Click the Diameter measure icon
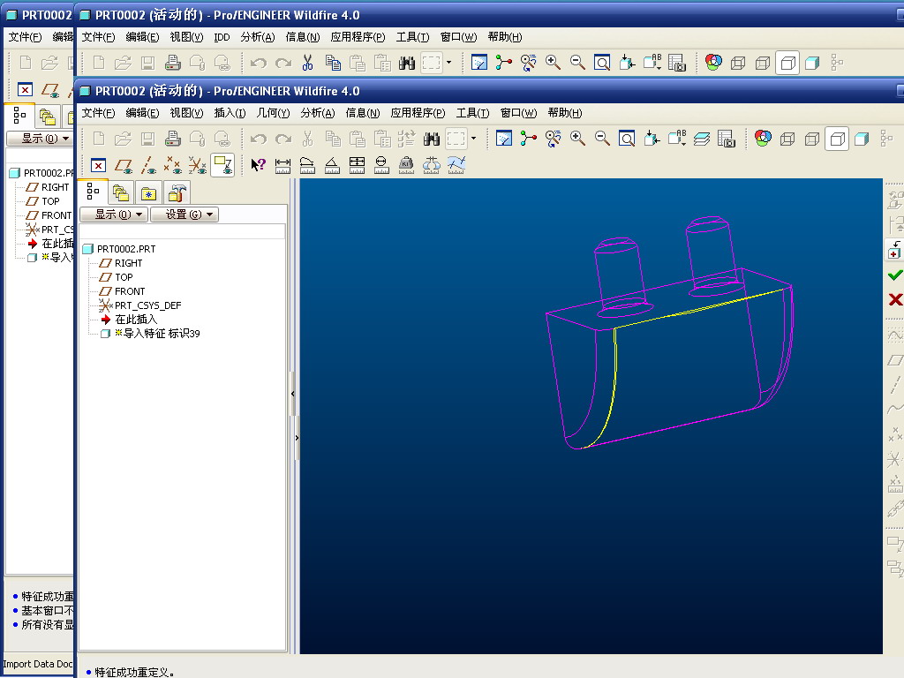 381,165
